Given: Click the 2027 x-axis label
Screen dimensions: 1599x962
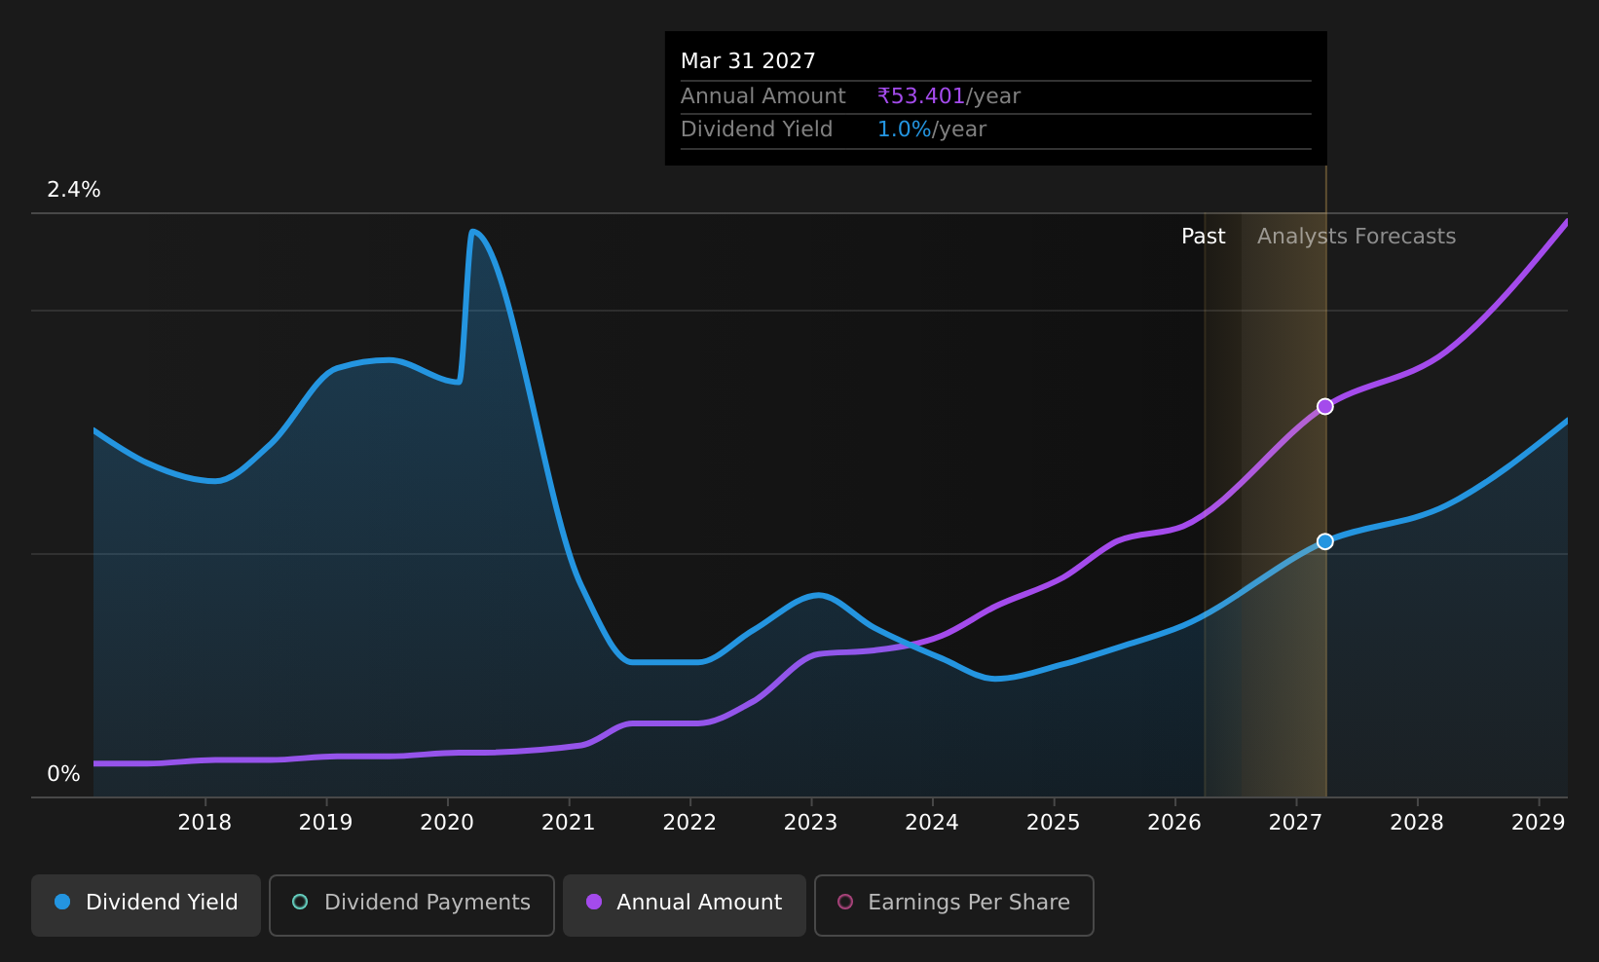Looking at the screenshot, I should [x=1295, y=823].
